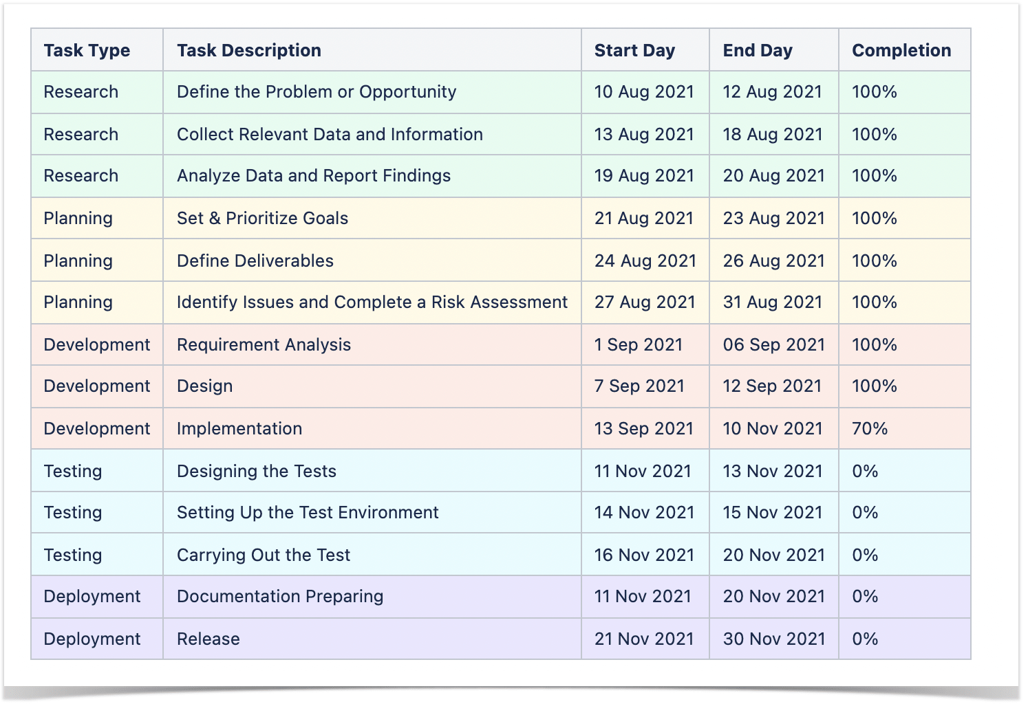The width and height of the screenshot is (1028, 706).
Task: Click the Design task start date cell
Action: point(640,386)
